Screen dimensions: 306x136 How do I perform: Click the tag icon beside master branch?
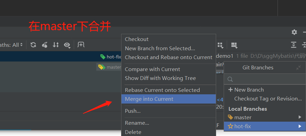[231, 117]
